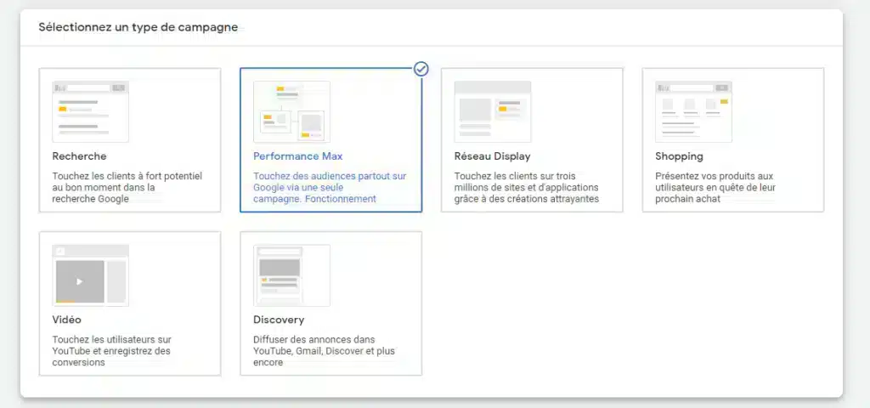This screenshot has height=408, width=870.
Task: Choose the Discovery campaign illustration
Action: (292, 275)
